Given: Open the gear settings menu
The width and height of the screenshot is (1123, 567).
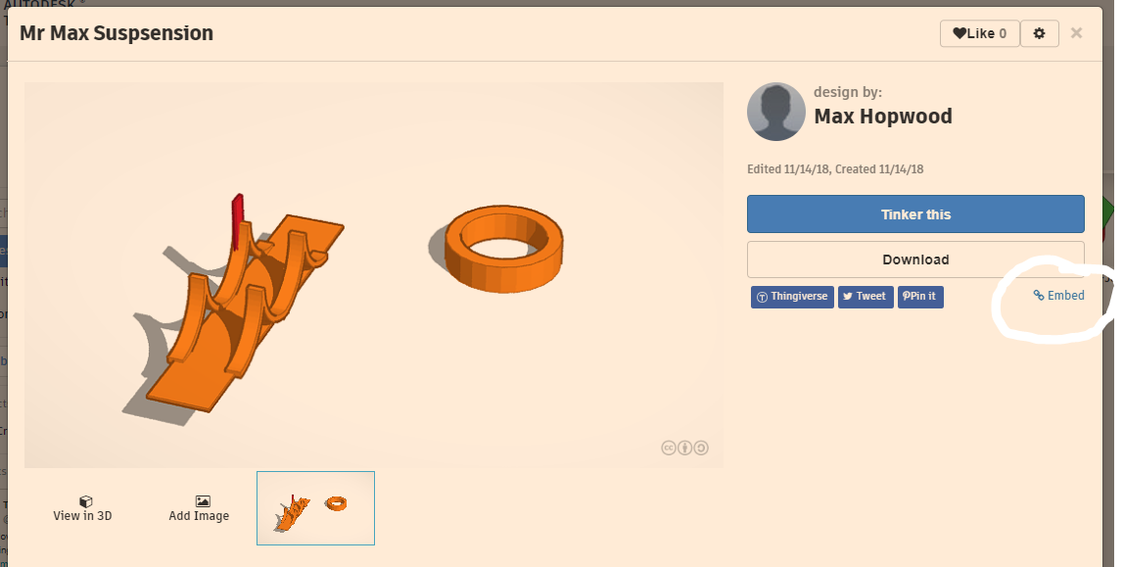Looking at the screenshot, I should (1039, 33).
